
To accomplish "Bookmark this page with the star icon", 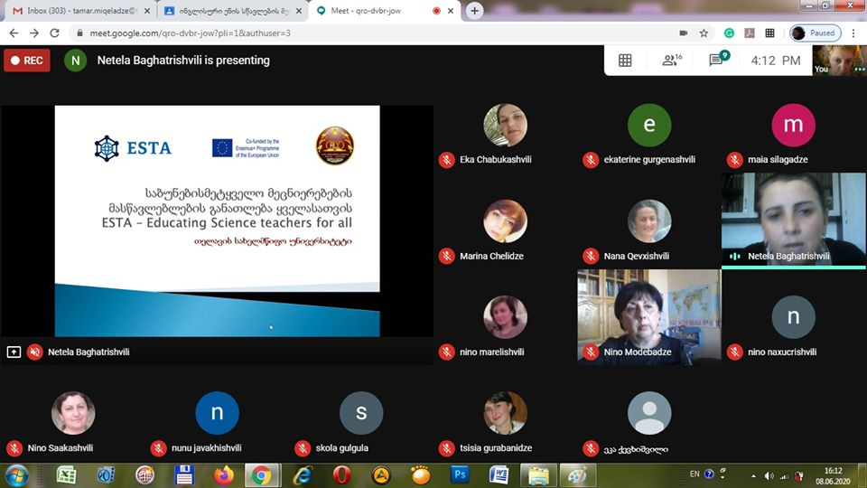I will pos(704,33).
